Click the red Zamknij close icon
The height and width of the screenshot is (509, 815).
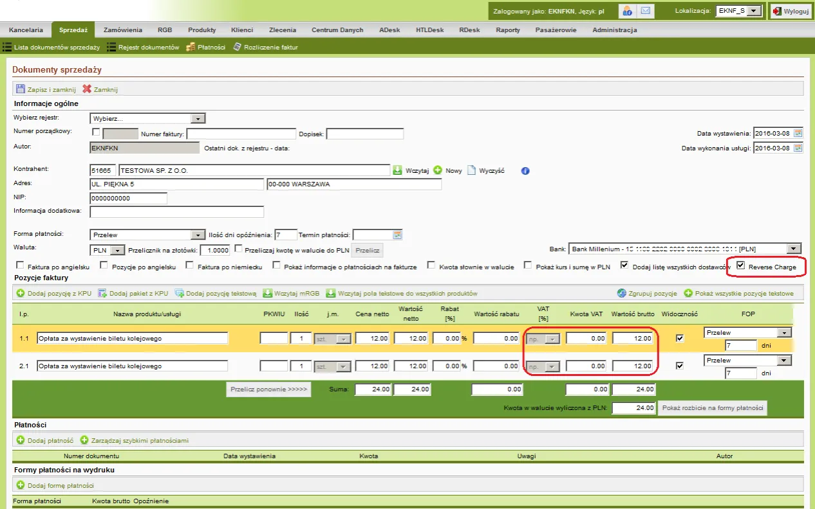pyautogui.click(x=87, y=89)
